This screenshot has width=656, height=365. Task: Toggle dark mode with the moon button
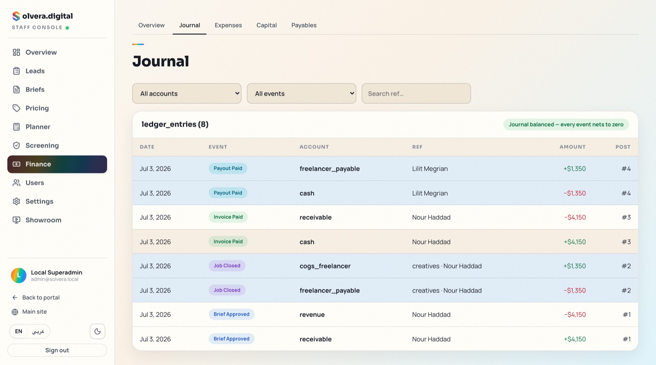click(x=97, y=331)
